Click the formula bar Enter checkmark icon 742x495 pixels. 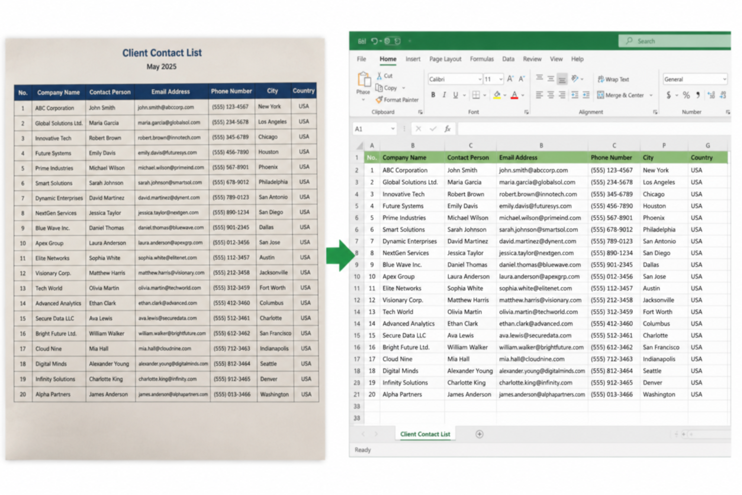point(433,129)
